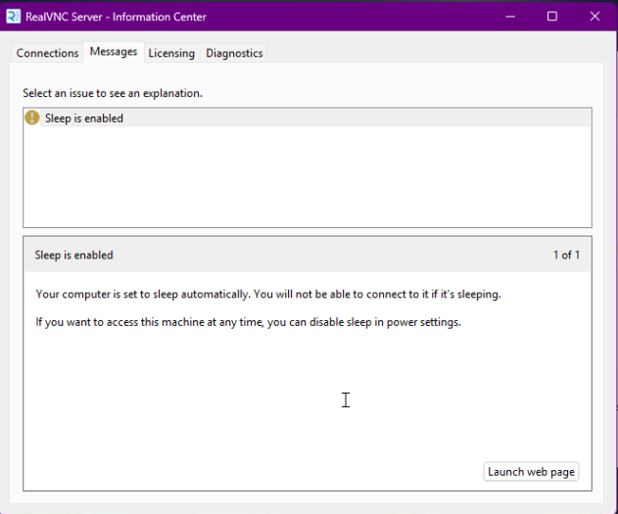The image size is (618, 514).
Task: Select the 'Sleep is enabled' issue row
Action: [x=308, y=118]
